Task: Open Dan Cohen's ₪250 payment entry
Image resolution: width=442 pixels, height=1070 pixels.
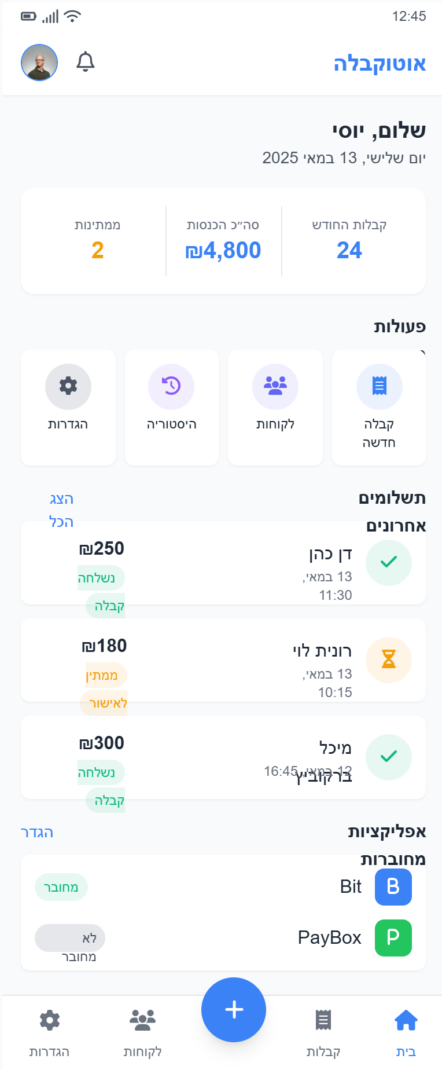Action: tap(223, 563)
